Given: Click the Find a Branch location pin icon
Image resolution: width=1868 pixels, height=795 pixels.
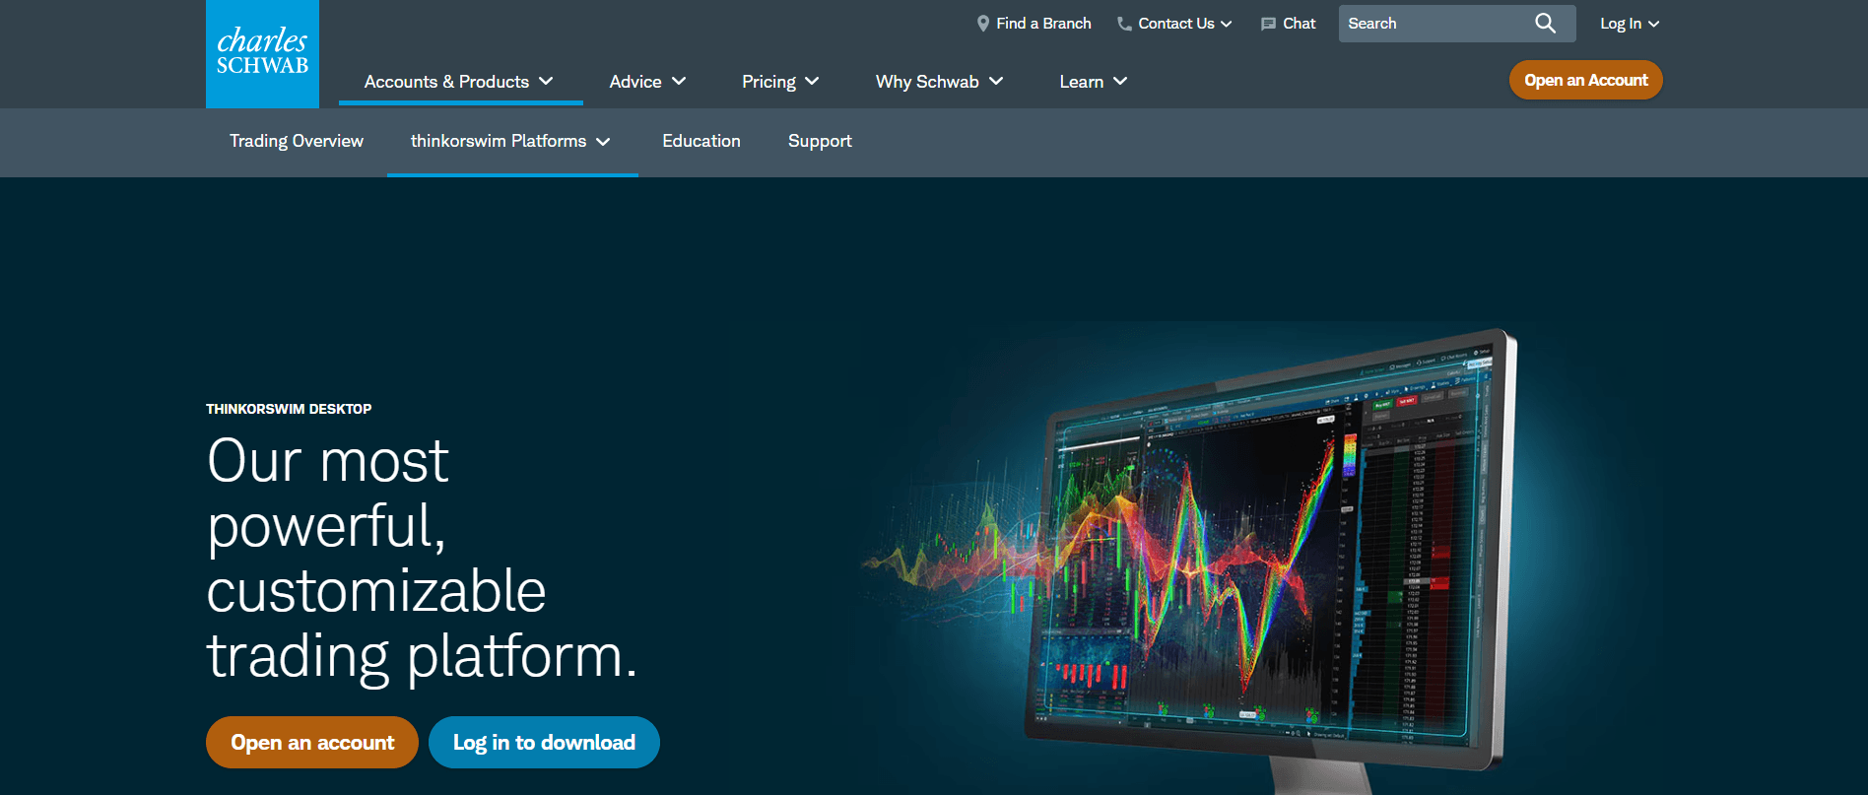Looking at the screenshot, I should pos(982,24).
